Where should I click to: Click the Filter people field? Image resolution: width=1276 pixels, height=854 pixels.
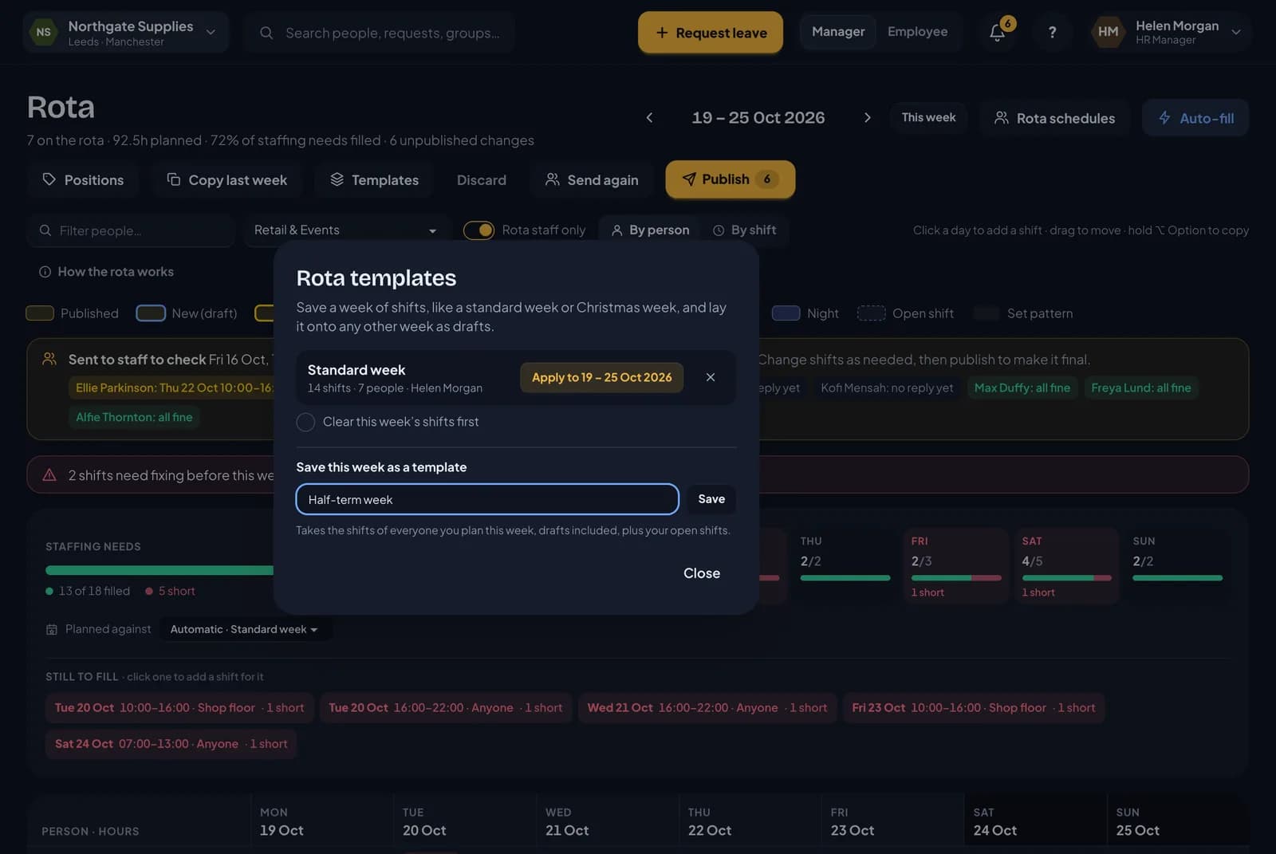[x=132, y=230]
